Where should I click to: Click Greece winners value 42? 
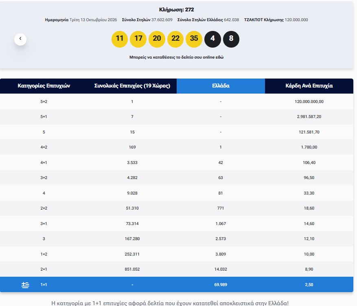221,162
